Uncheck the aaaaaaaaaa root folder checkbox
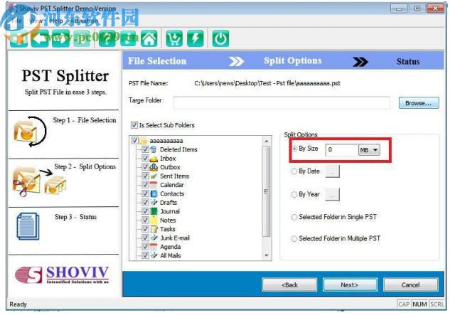 click(x=134, y=141)
